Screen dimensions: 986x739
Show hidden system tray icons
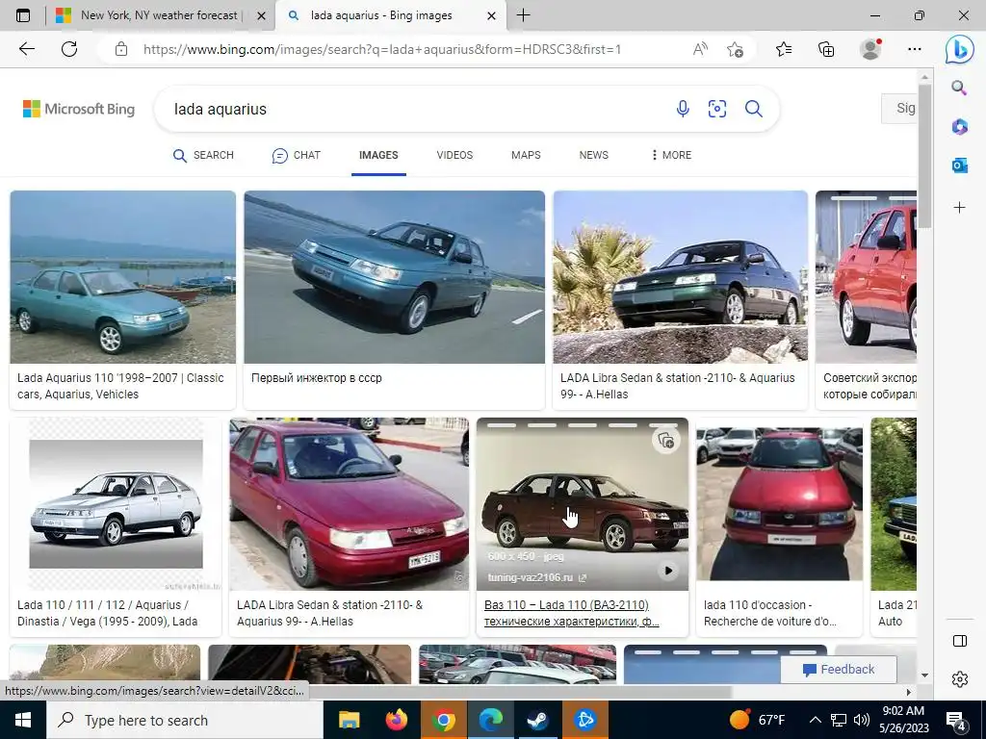tap(815, 720)
